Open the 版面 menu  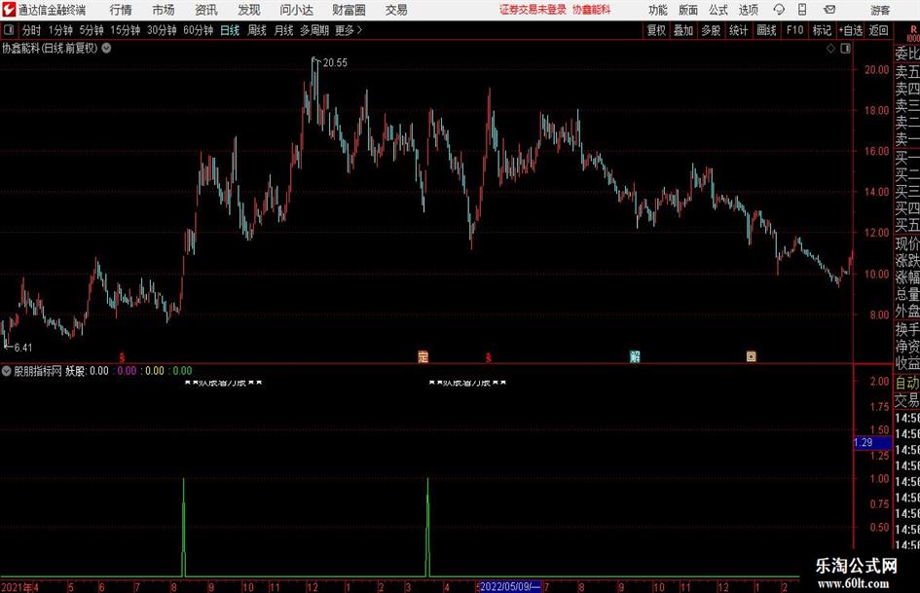click(x=687, y=10)
